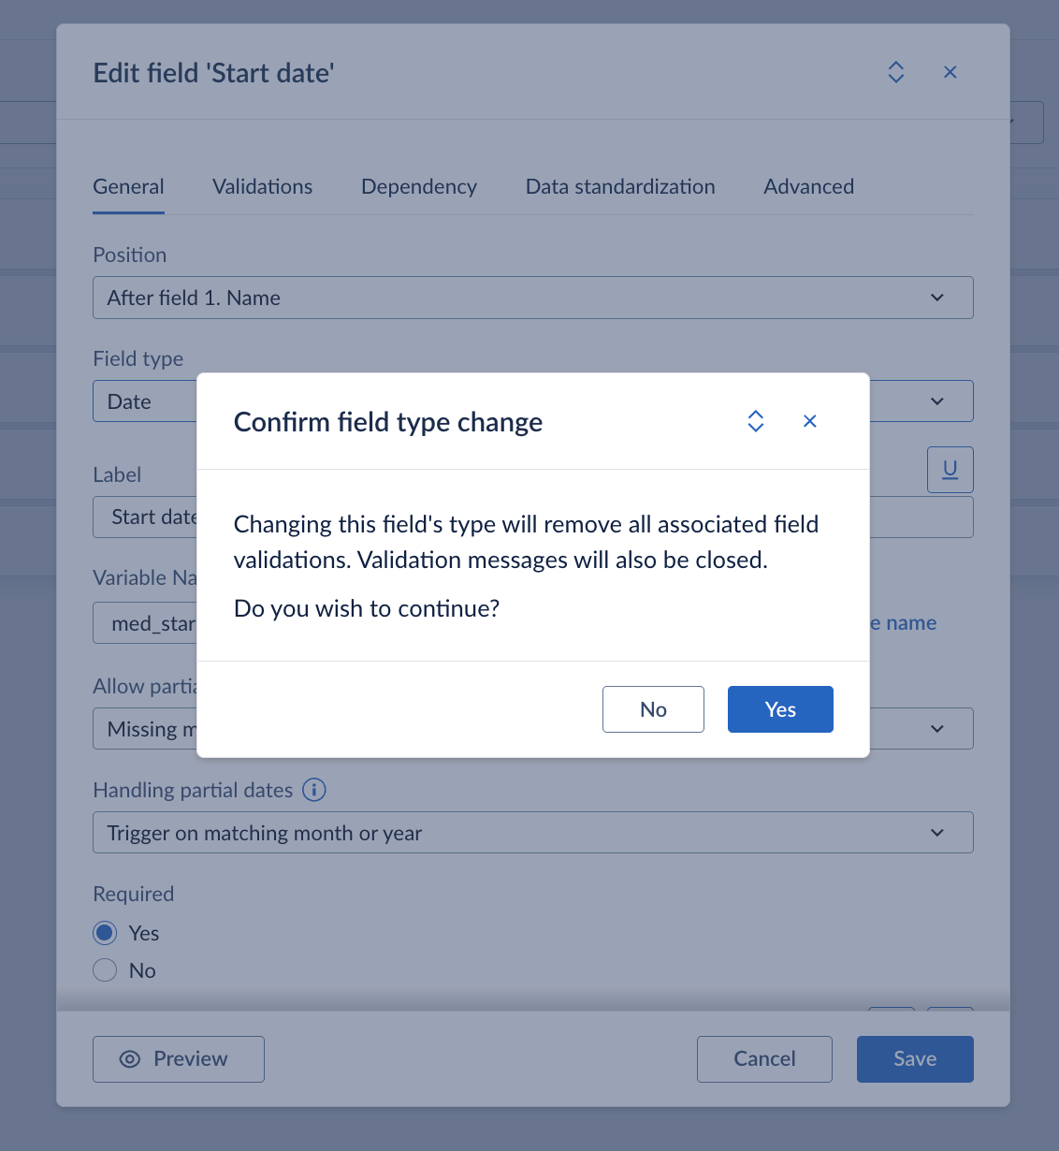Image resolution: width=1059 pixels, height=1151 pixels.
Task: Decline the change by clicking No button
Action: (653, 709)
